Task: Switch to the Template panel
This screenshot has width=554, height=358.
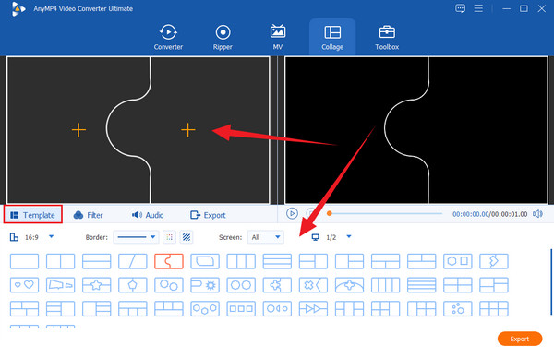Action: point(33,215)
